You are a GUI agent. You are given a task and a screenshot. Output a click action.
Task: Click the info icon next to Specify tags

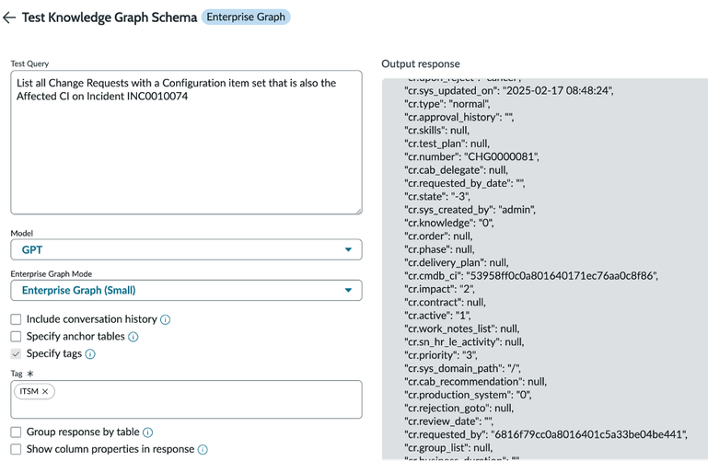pos(90,354)
